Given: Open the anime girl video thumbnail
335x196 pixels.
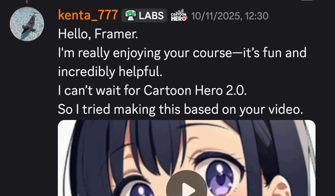Looking at the screenshot, I should (x=186, y=158).
